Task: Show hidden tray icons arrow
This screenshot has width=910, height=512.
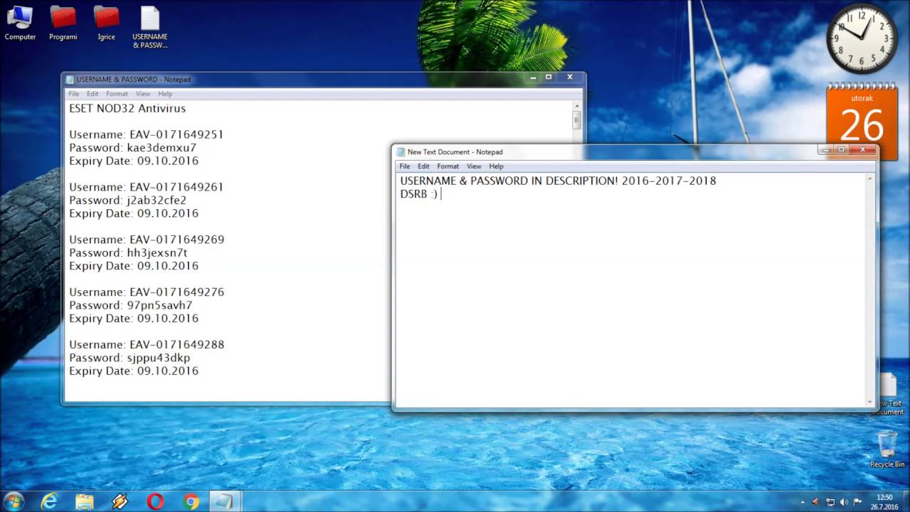Action: tap(803, 502)
